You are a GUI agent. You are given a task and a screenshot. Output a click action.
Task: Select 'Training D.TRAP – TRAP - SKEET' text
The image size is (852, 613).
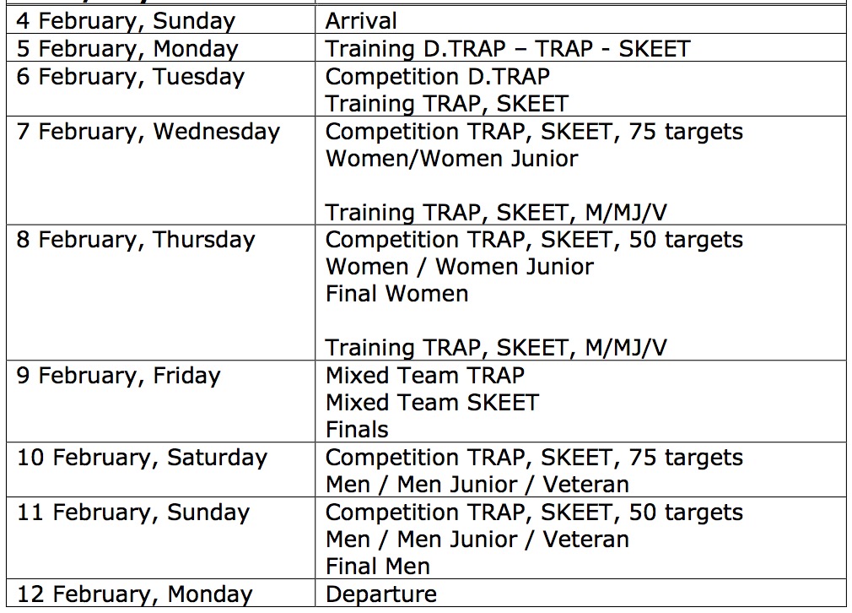click(508, 48)
